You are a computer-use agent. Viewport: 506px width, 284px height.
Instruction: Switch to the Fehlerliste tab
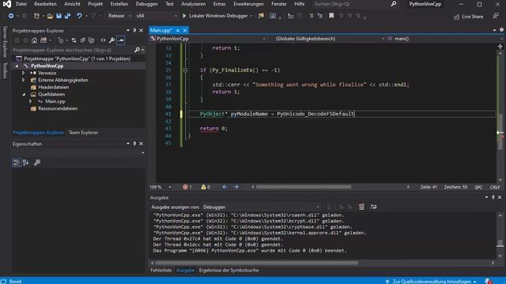(161, 270)
